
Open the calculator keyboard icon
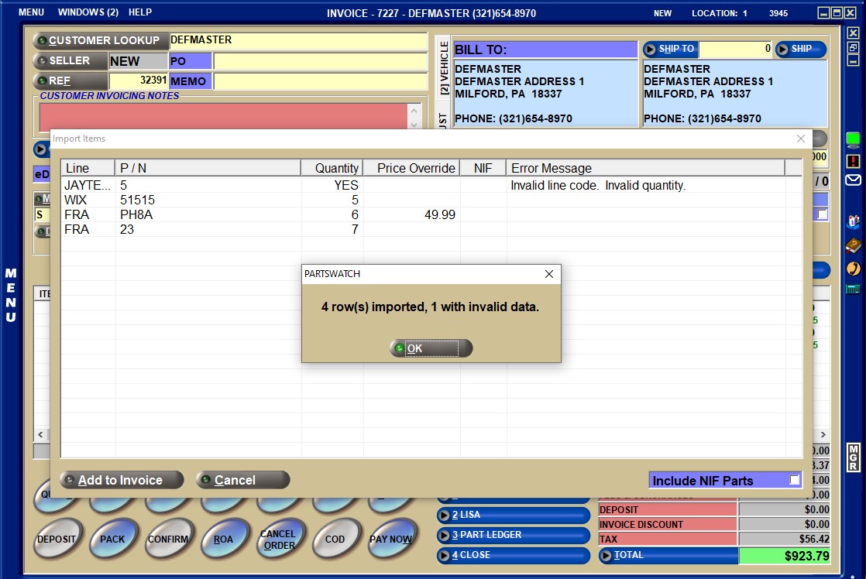pos(853,289)
